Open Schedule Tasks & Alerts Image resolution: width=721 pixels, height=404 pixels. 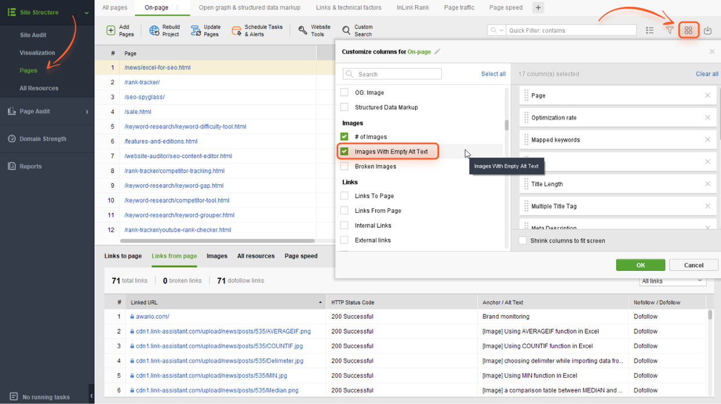pos(237,29)
